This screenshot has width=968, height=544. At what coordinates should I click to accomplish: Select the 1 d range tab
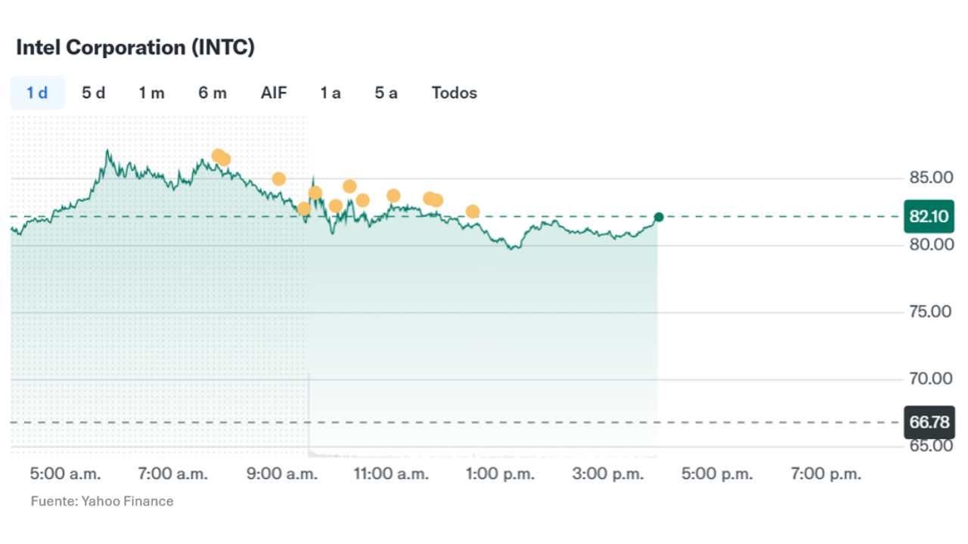pyautogui.click(x=37, y=93)
